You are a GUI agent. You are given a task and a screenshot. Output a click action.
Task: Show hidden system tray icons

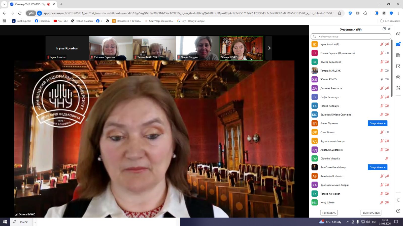click(348, 222)
